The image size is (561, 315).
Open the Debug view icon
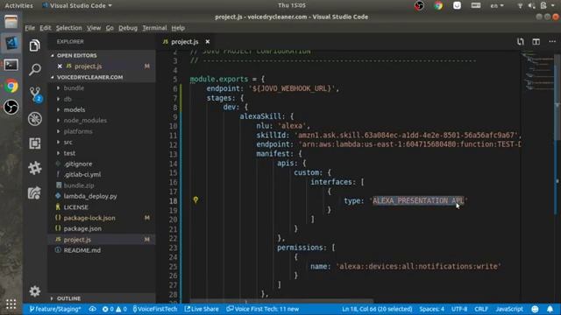pos(35,119)
